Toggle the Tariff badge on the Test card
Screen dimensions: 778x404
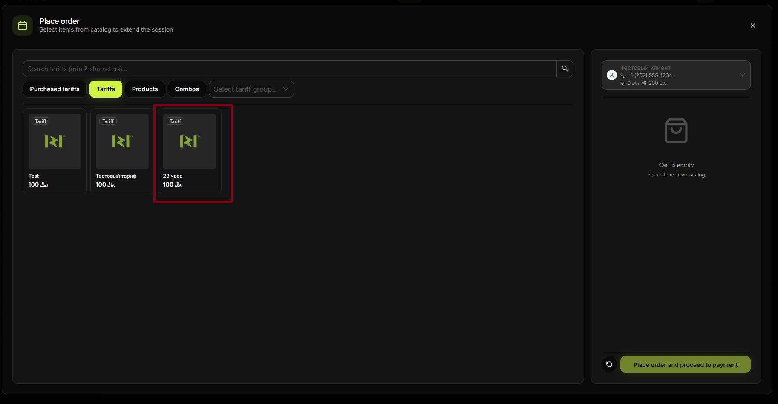(x=40, y=121)
